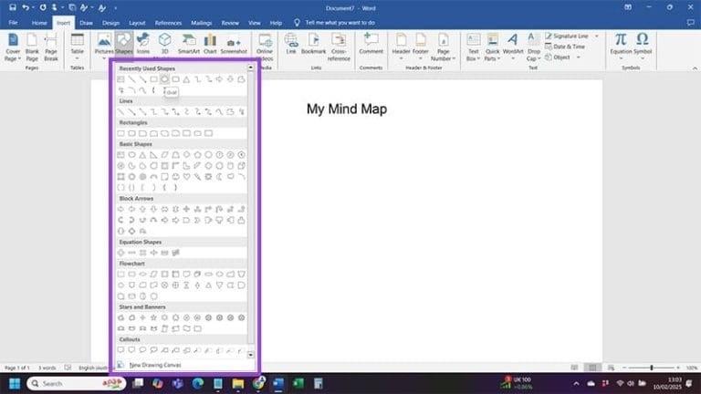Viewport: 701px width, 394px height.
Task: Add a Cross-reference
Action: 339,47
